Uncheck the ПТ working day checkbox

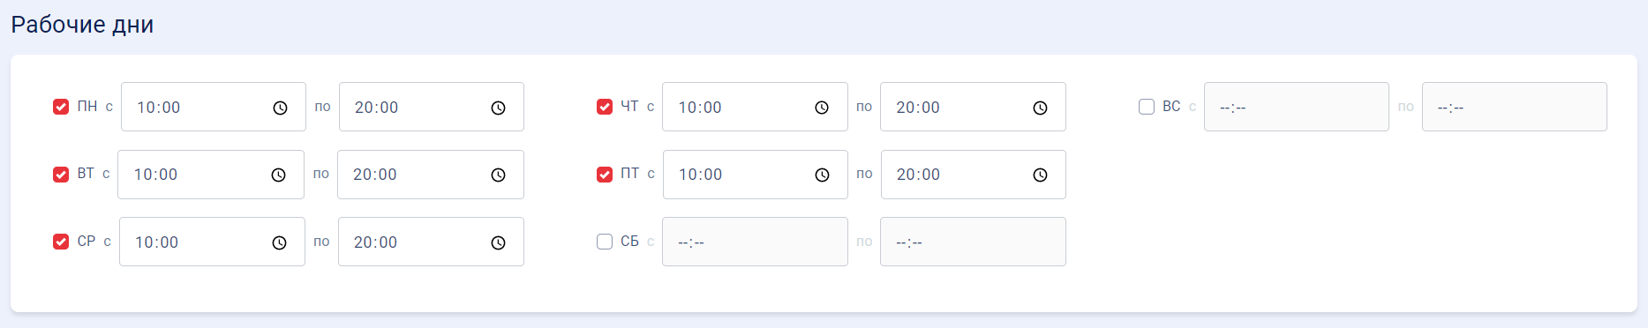click(x=605, y=175)
